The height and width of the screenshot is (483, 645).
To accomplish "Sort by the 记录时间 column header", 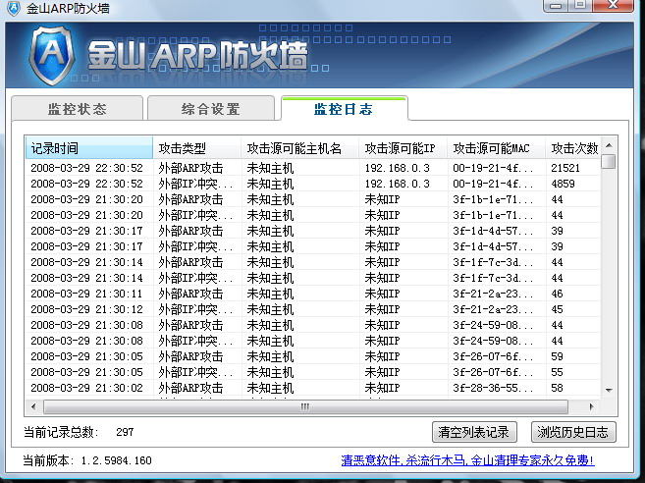I will (x=89, y=147).
